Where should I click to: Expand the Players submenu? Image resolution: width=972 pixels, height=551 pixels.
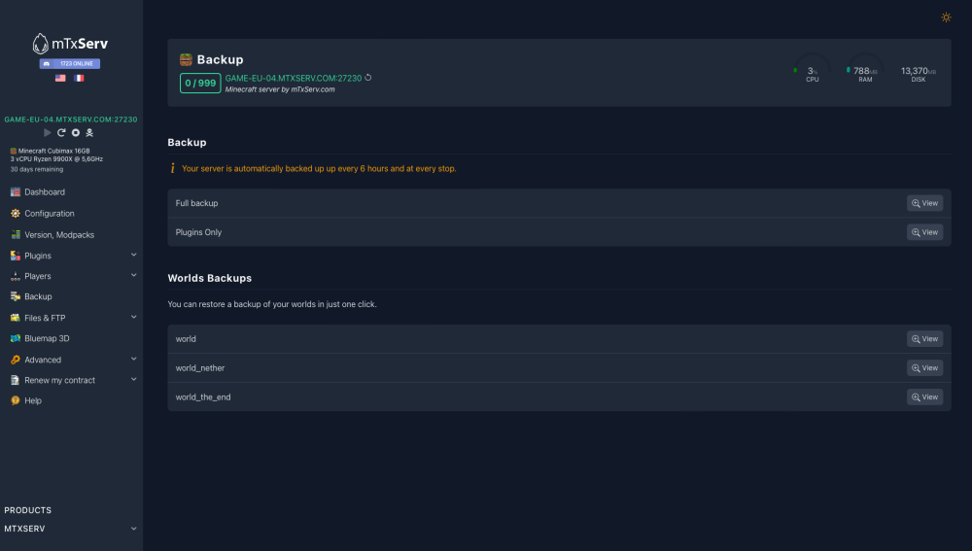133,276
